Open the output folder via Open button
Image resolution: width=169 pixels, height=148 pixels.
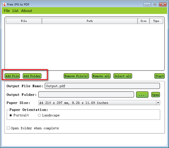coord(155,95)
